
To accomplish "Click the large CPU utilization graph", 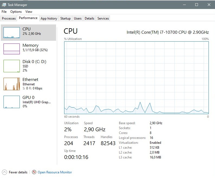I will 136,78.
